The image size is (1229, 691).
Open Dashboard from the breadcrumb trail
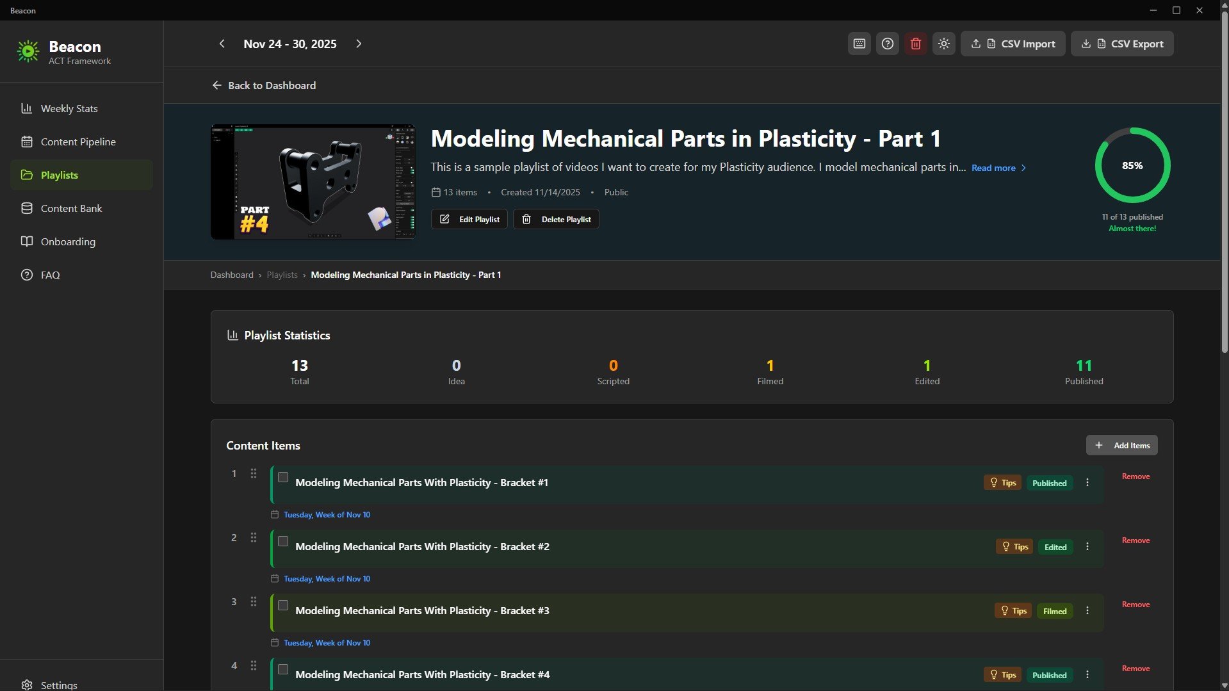232,275
